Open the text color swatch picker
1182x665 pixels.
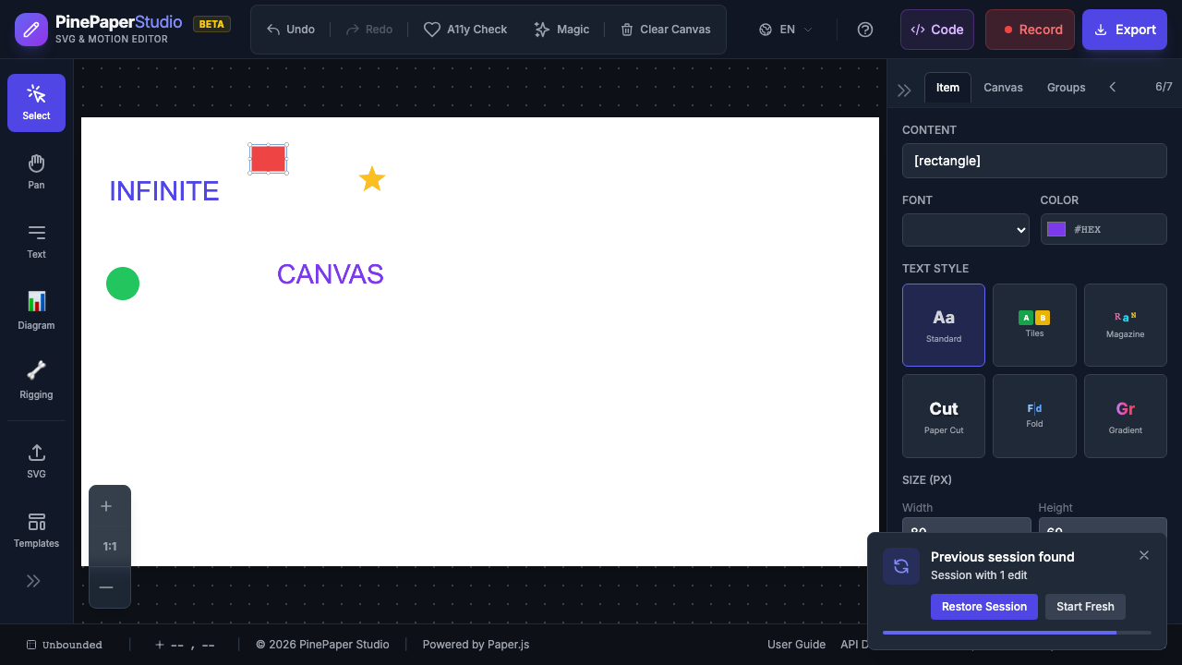coord(1055,228)
